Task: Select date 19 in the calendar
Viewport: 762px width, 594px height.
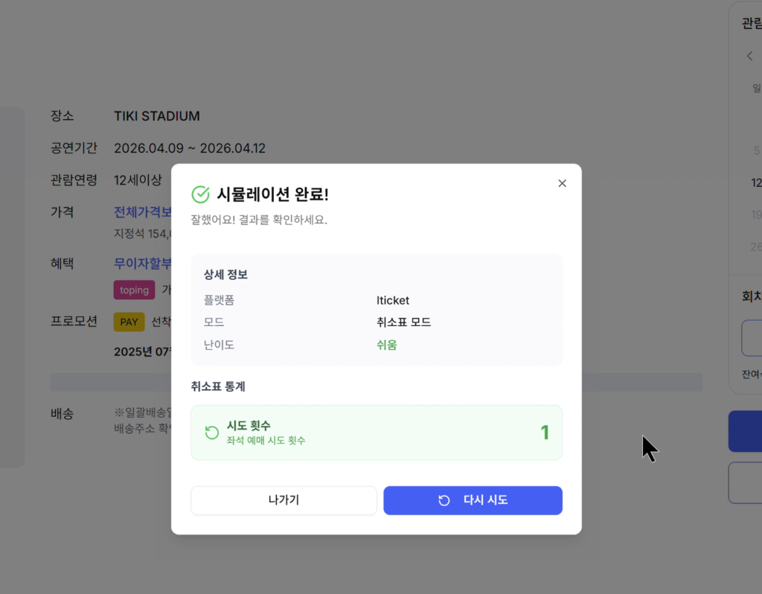Action: 756,215
